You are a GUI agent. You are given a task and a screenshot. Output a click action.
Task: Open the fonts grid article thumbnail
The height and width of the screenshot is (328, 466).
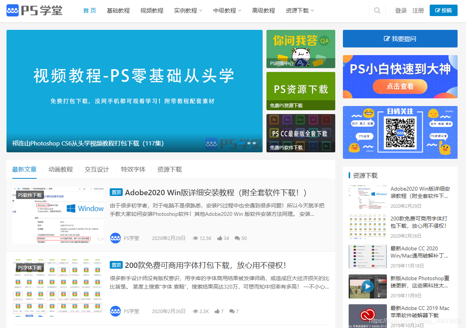coord(58,288)
